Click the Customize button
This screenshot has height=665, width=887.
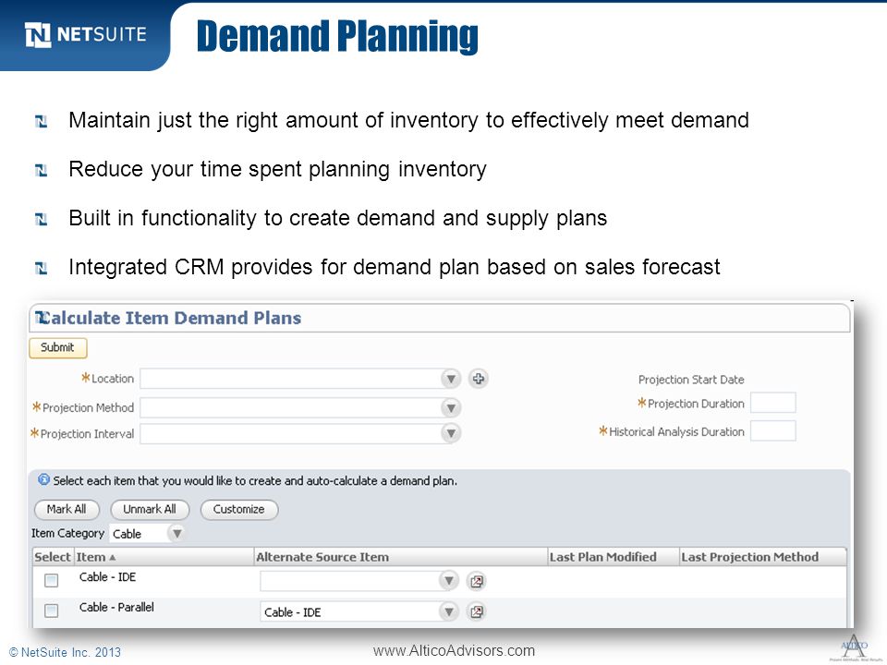point(238,510)
